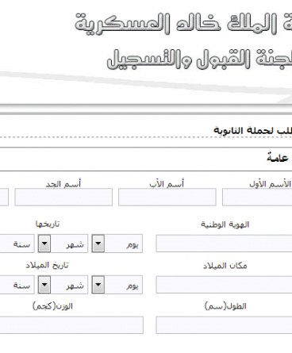The image size is (292, 353).
Task: Open the شهر dropdown under تاريخها
Action: coord(63,244)
